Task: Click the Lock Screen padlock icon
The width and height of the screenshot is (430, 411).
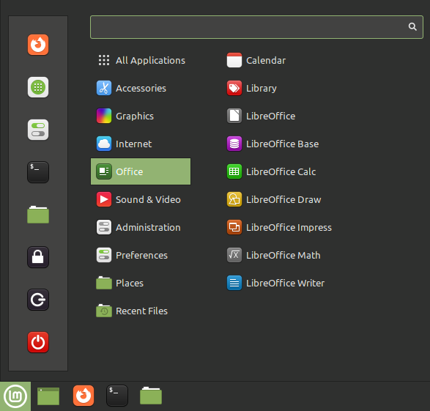Action: [x=38, y=257]
